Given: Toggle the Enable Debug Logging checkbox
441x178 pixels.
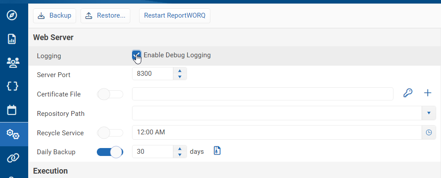Looking at the screenshot, I should coord(136,55).
